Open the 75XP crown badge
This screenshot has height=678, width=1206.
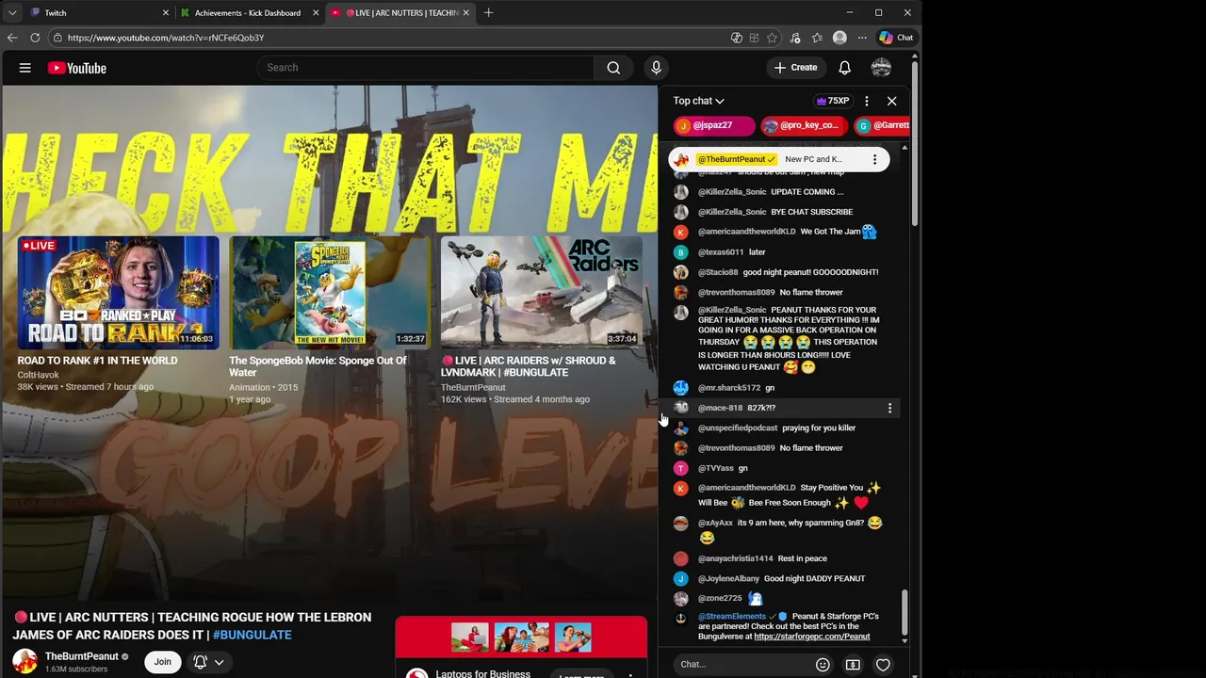coord(834,101)
